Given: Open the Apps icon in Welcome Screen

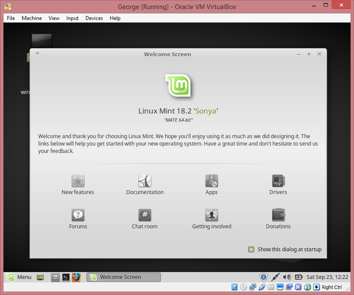Looking at the screenshot, I should pyautogui.click(x=212, y=181).
